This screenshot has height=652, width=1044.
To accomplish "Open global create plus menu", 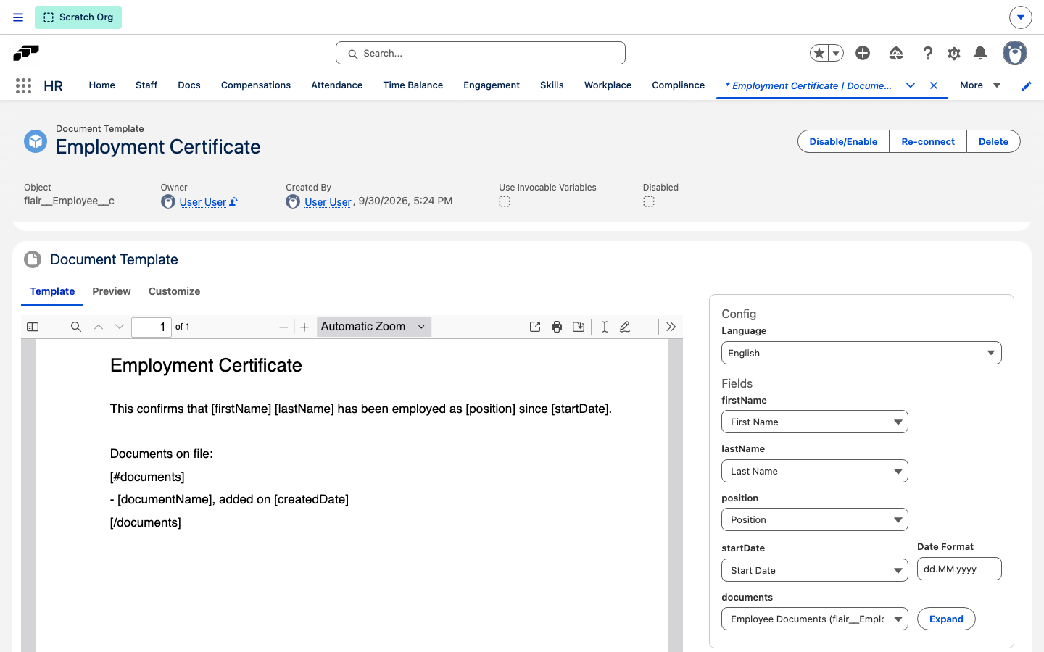I will pyautogui.click(x=863, y=53).
